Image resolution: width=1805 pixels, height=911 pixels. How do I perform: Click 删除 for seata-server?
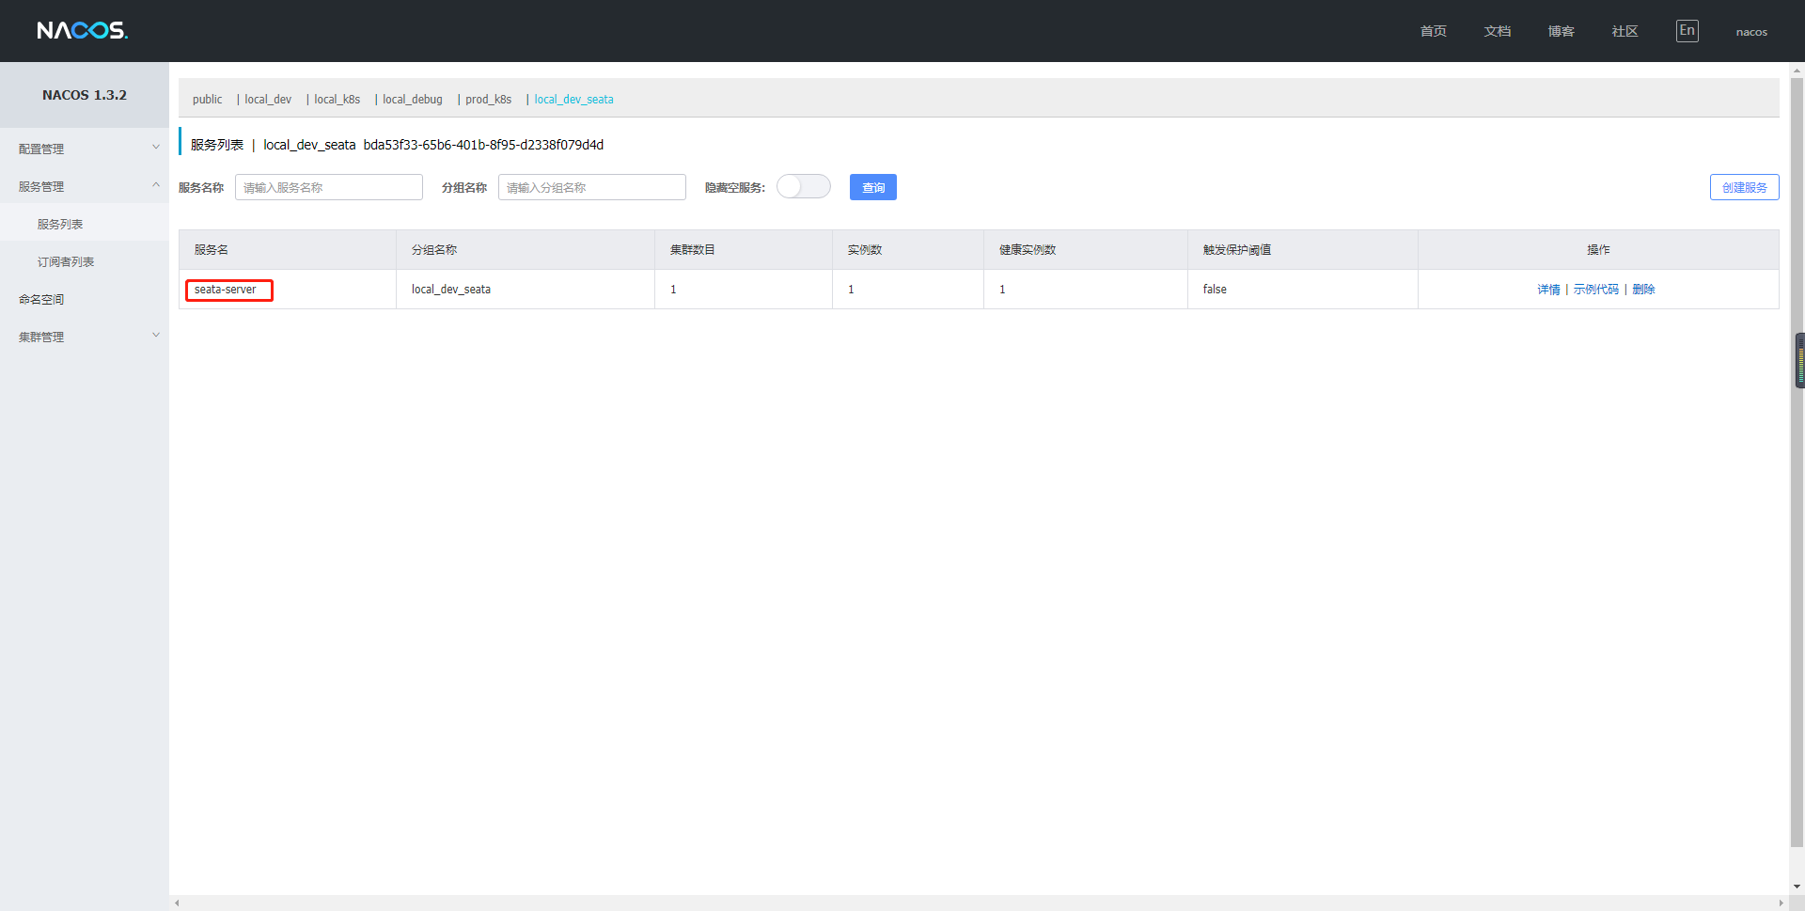coord(1643,290)
